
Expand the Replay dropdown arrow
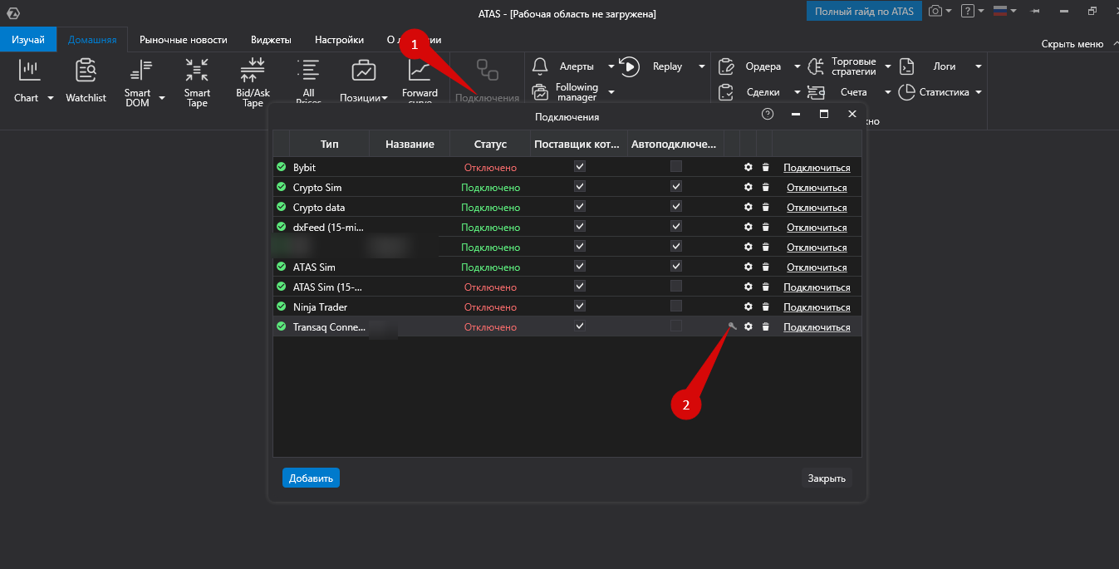pos(702,66)
